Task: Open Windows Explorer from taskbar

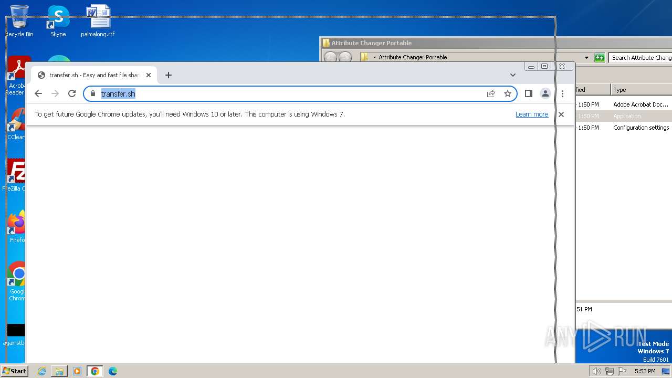Action: click(59, 371)
